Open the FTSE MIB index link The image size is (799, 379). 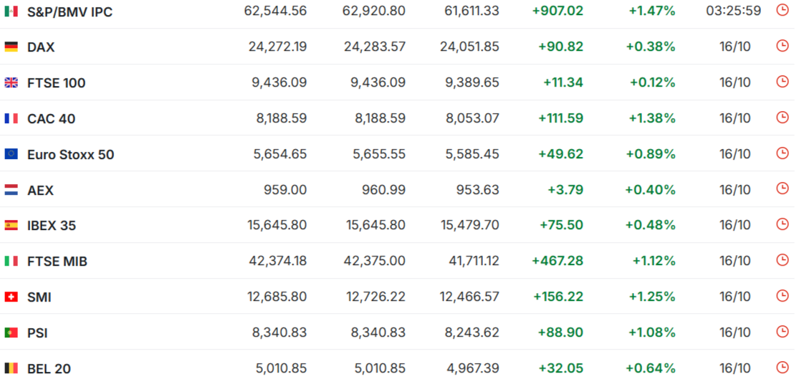pos(57,262)
